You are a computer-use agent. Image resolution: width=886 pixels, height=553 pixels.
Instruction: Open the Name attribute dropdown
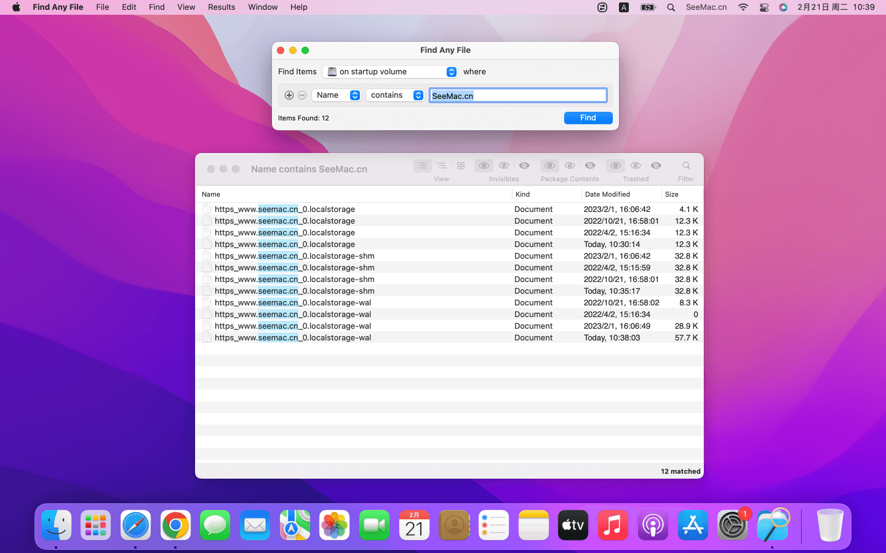pyautogui.click(x=336, y=95)
